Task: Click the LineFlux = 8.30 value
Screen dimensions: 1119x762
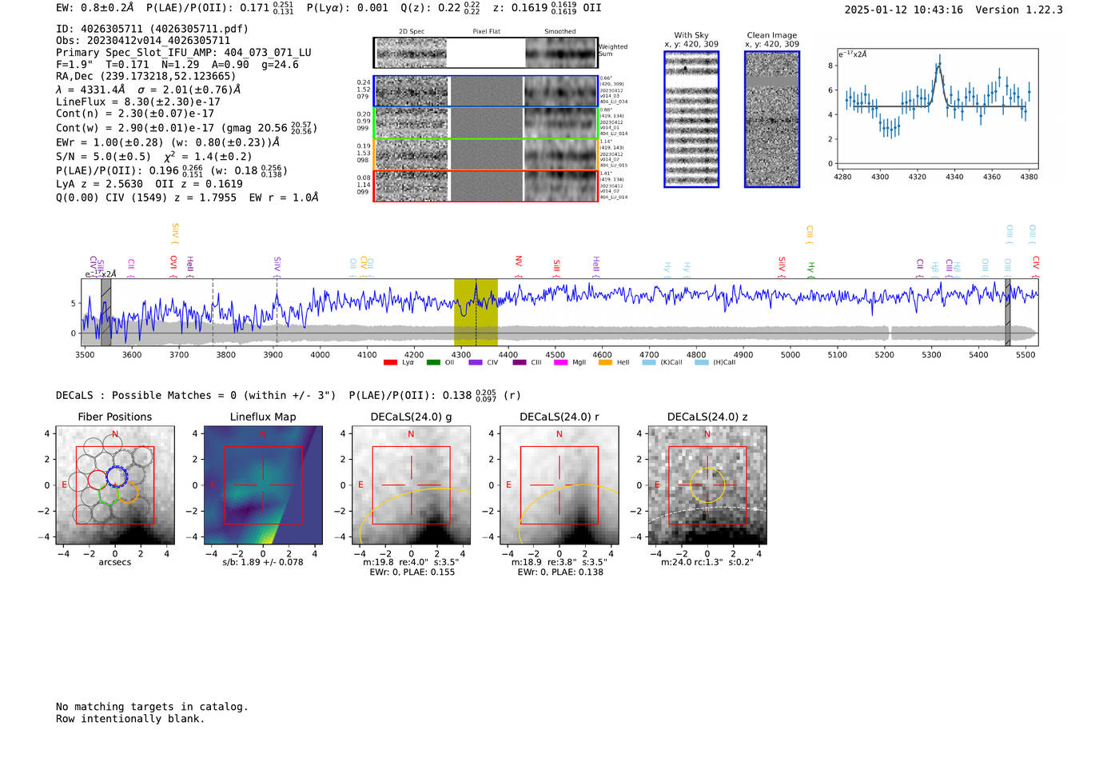Action: (138, 102)
